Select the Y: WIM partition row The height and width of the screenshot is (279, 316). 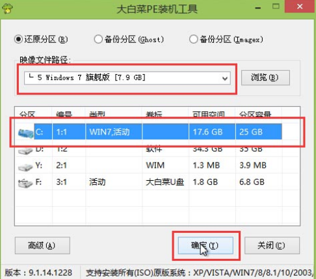pyautogui.click(x=157, y=165)
